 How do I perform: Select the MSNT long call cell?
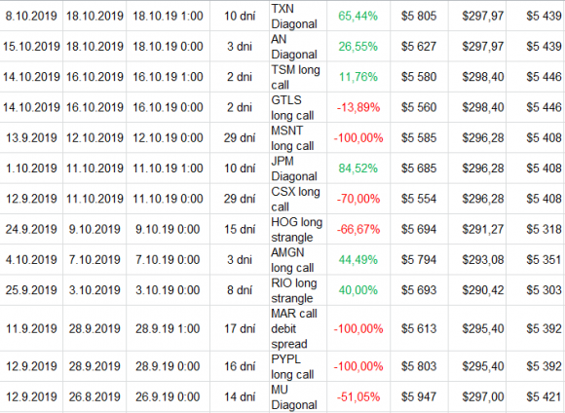[298, 137]
